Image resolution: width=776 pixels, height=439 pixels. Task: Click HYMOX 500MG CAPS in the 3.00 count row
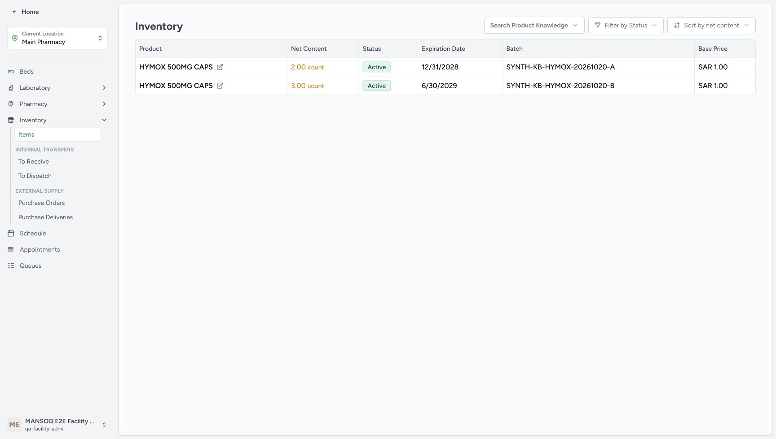176,85
